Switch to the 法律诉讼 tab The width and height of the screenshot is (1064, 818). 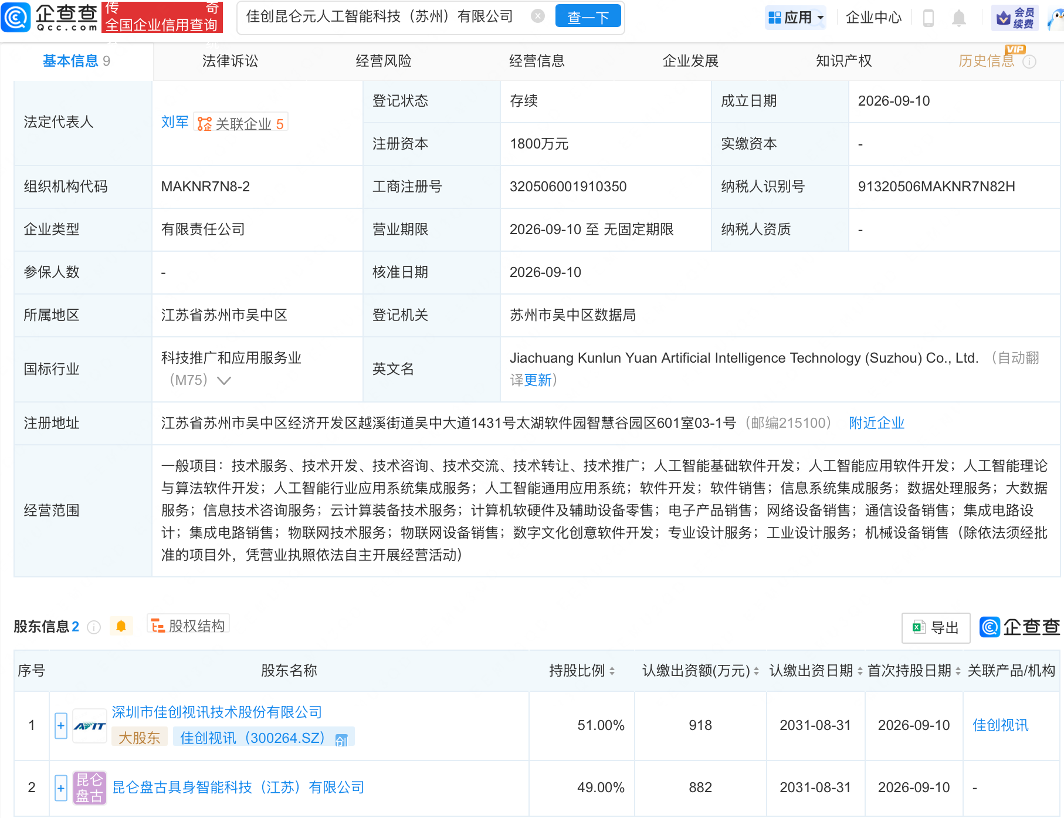(230, 61)
